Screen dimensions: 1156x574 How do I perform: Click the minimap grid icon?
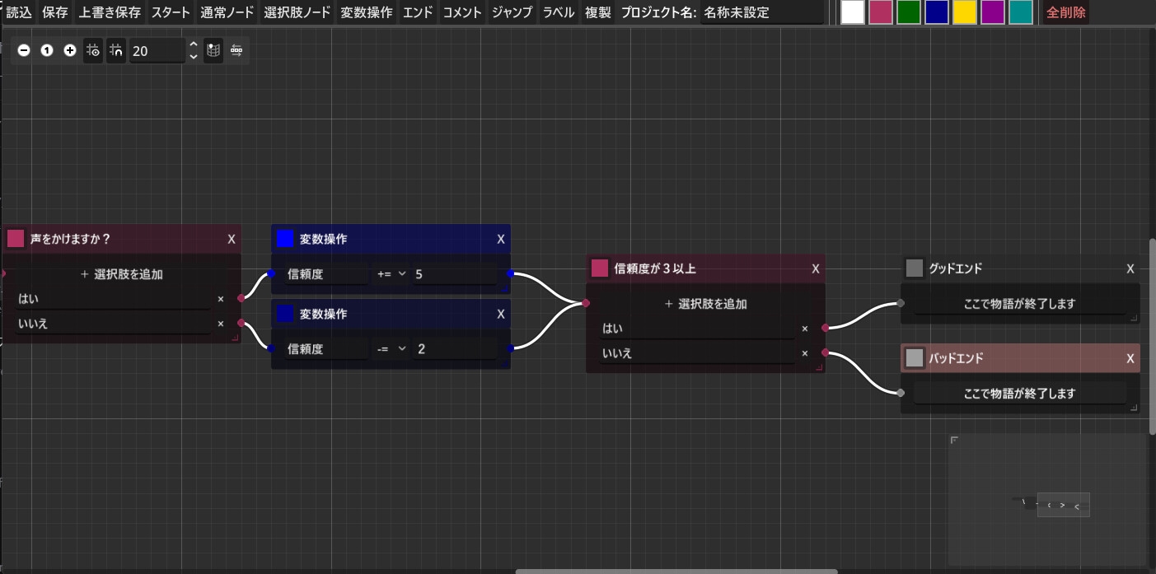(x=213, y=50)
